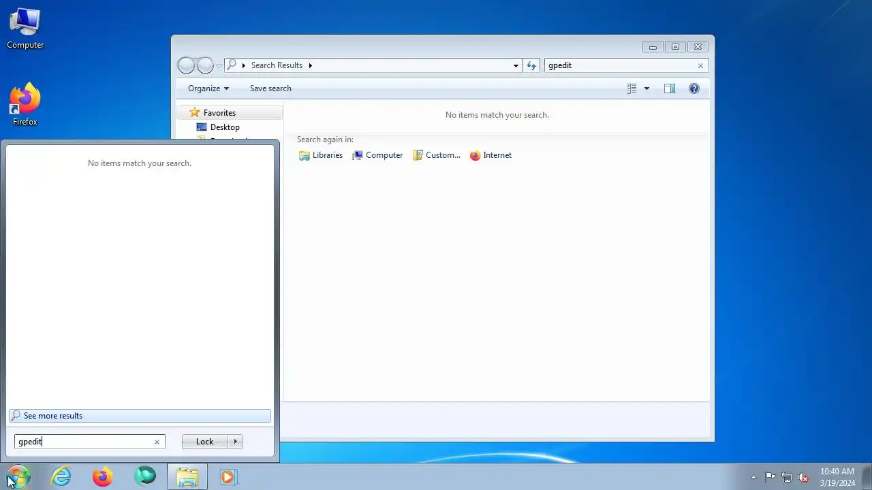The width and height of the screenshot is (872, 490).
Task: Open Explorer Help
Action: point(694,88)
